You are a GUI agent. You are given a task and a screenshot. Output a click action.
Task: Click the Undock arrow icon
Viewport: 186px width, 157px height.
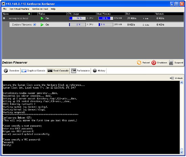tap(172, 78)
